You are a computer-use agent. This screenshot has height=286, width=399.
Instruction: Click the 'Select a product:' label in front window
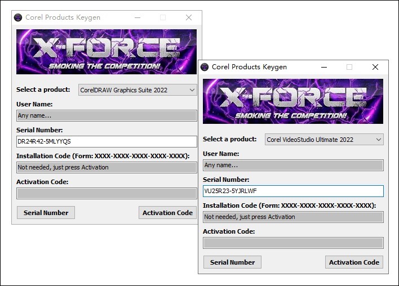230,139
